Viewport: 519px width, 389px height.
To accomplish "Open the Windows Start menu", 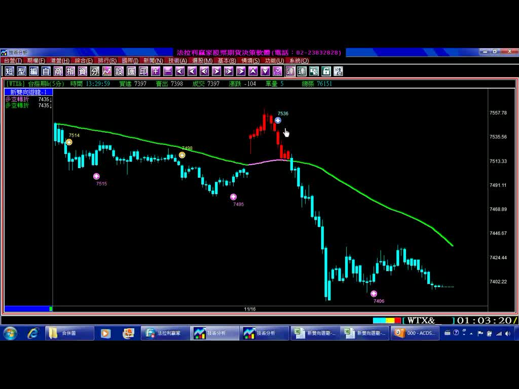I will click(x=10, y=333).
